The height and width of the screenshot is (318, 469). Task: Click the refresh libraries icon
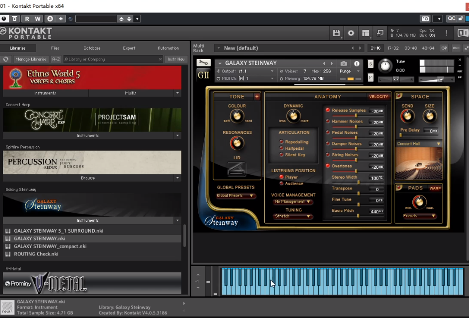click(5, 60)
